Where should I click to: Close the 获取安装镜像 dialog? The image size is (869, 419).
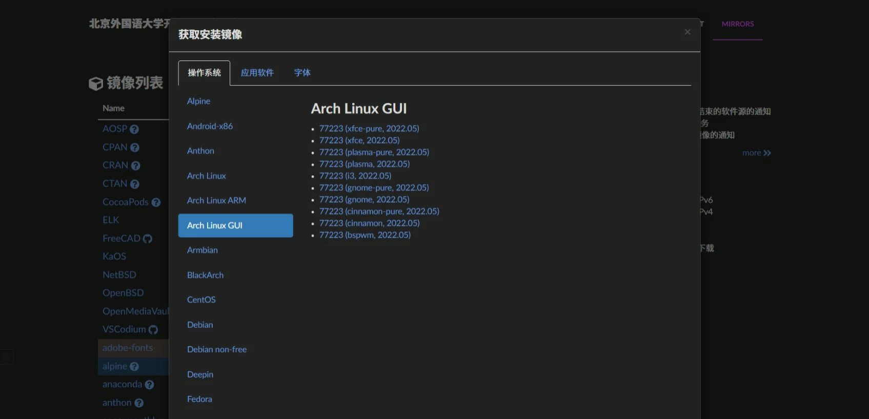click(687, 32)
